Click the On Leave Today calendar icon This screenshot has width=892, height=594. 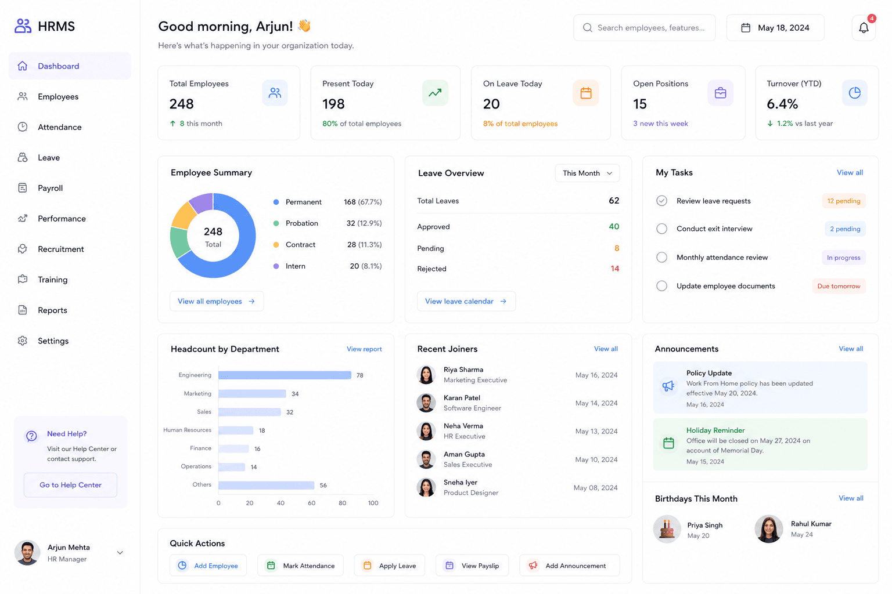click(x=586, y=93)
